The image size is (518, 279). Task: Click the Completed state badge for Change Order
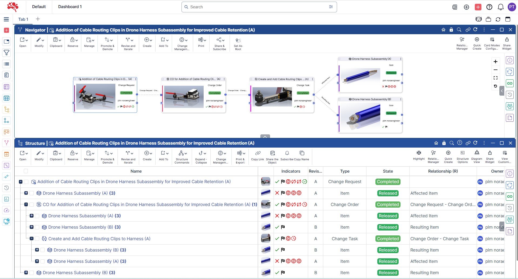coord(388,205)
